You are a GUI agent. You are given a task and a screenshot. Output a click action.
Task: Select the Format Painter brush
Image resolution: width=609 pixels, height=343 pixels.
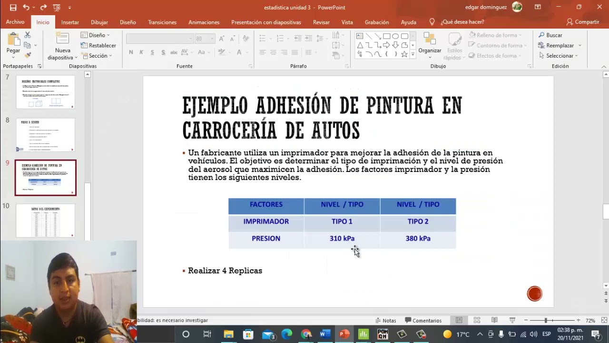28,55
